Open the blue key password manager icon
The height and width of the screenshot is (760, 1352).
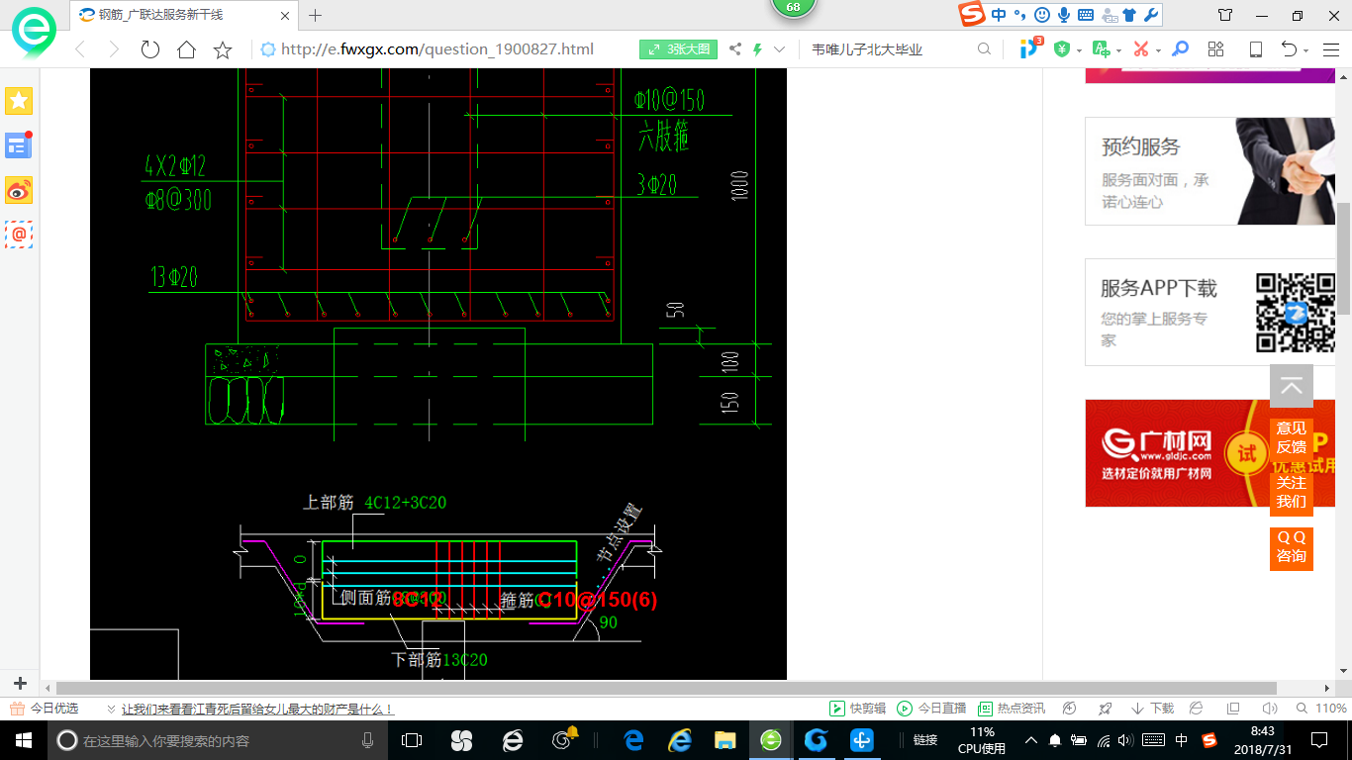click(1180, 49)
